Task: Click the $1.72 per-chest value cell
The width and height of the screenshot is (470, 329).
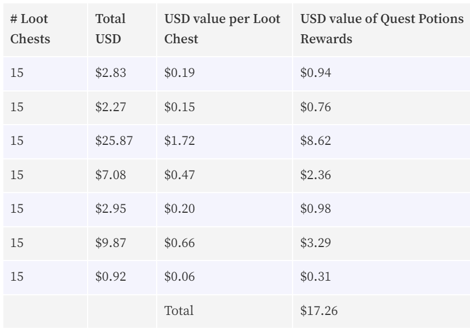Action: tap(225, 141)
